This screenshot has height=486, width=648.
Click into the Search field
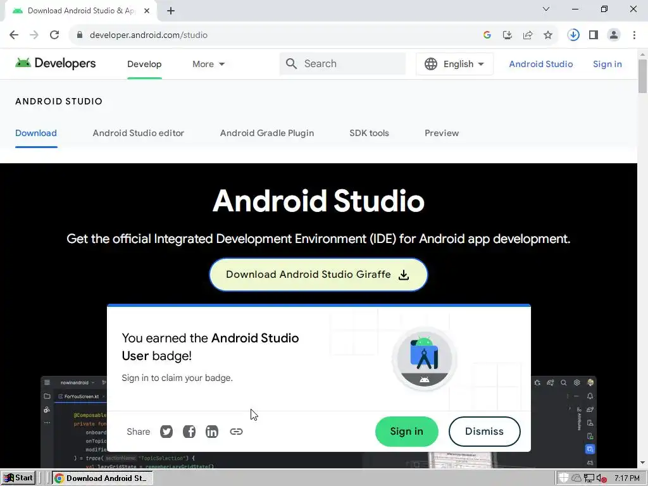(x=342, y=64)
